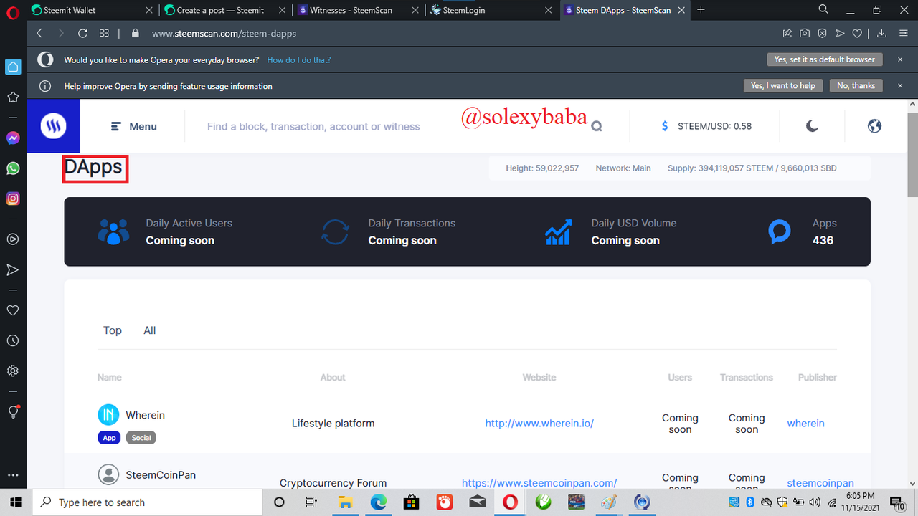This screenshot has width=918, height=516.
Task: Click the SteemScan logo
Action: [x=53, y=126]
